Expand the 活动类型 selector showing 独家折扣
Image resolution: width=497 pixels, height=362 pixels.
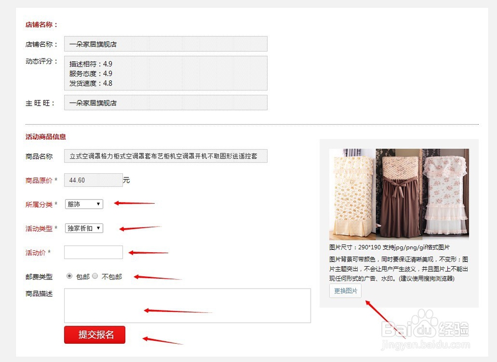coord(83,228)
